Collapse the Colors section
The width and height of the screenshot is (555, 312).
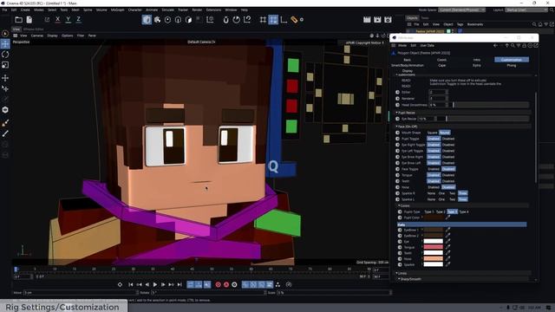(x=399, y=205)
